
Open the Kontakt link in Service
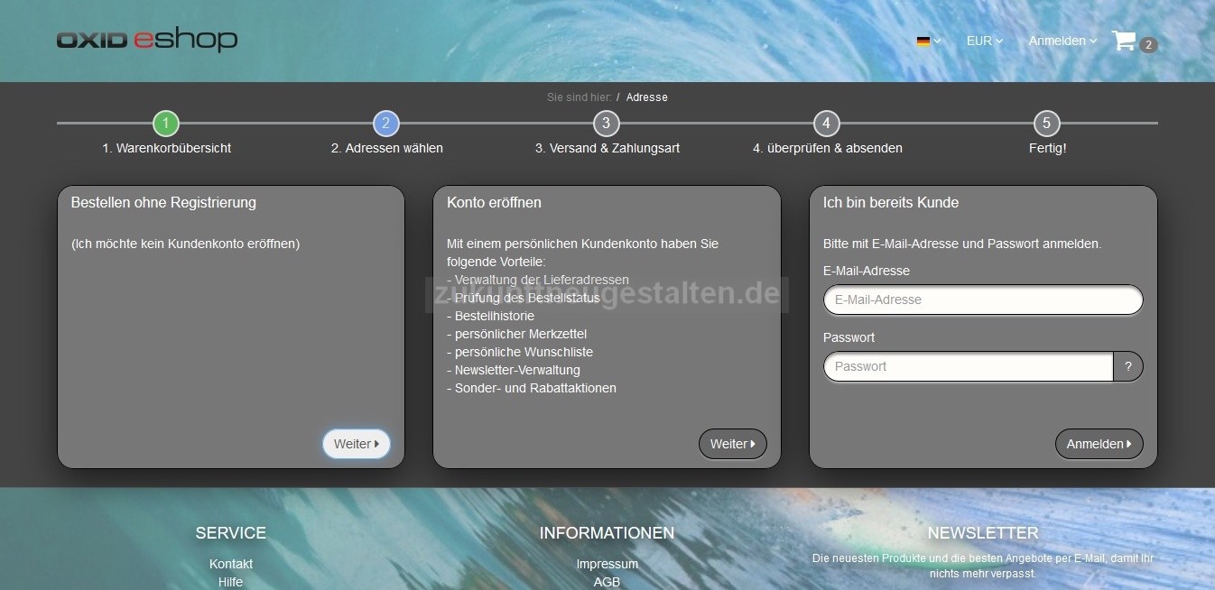point(231,564)
